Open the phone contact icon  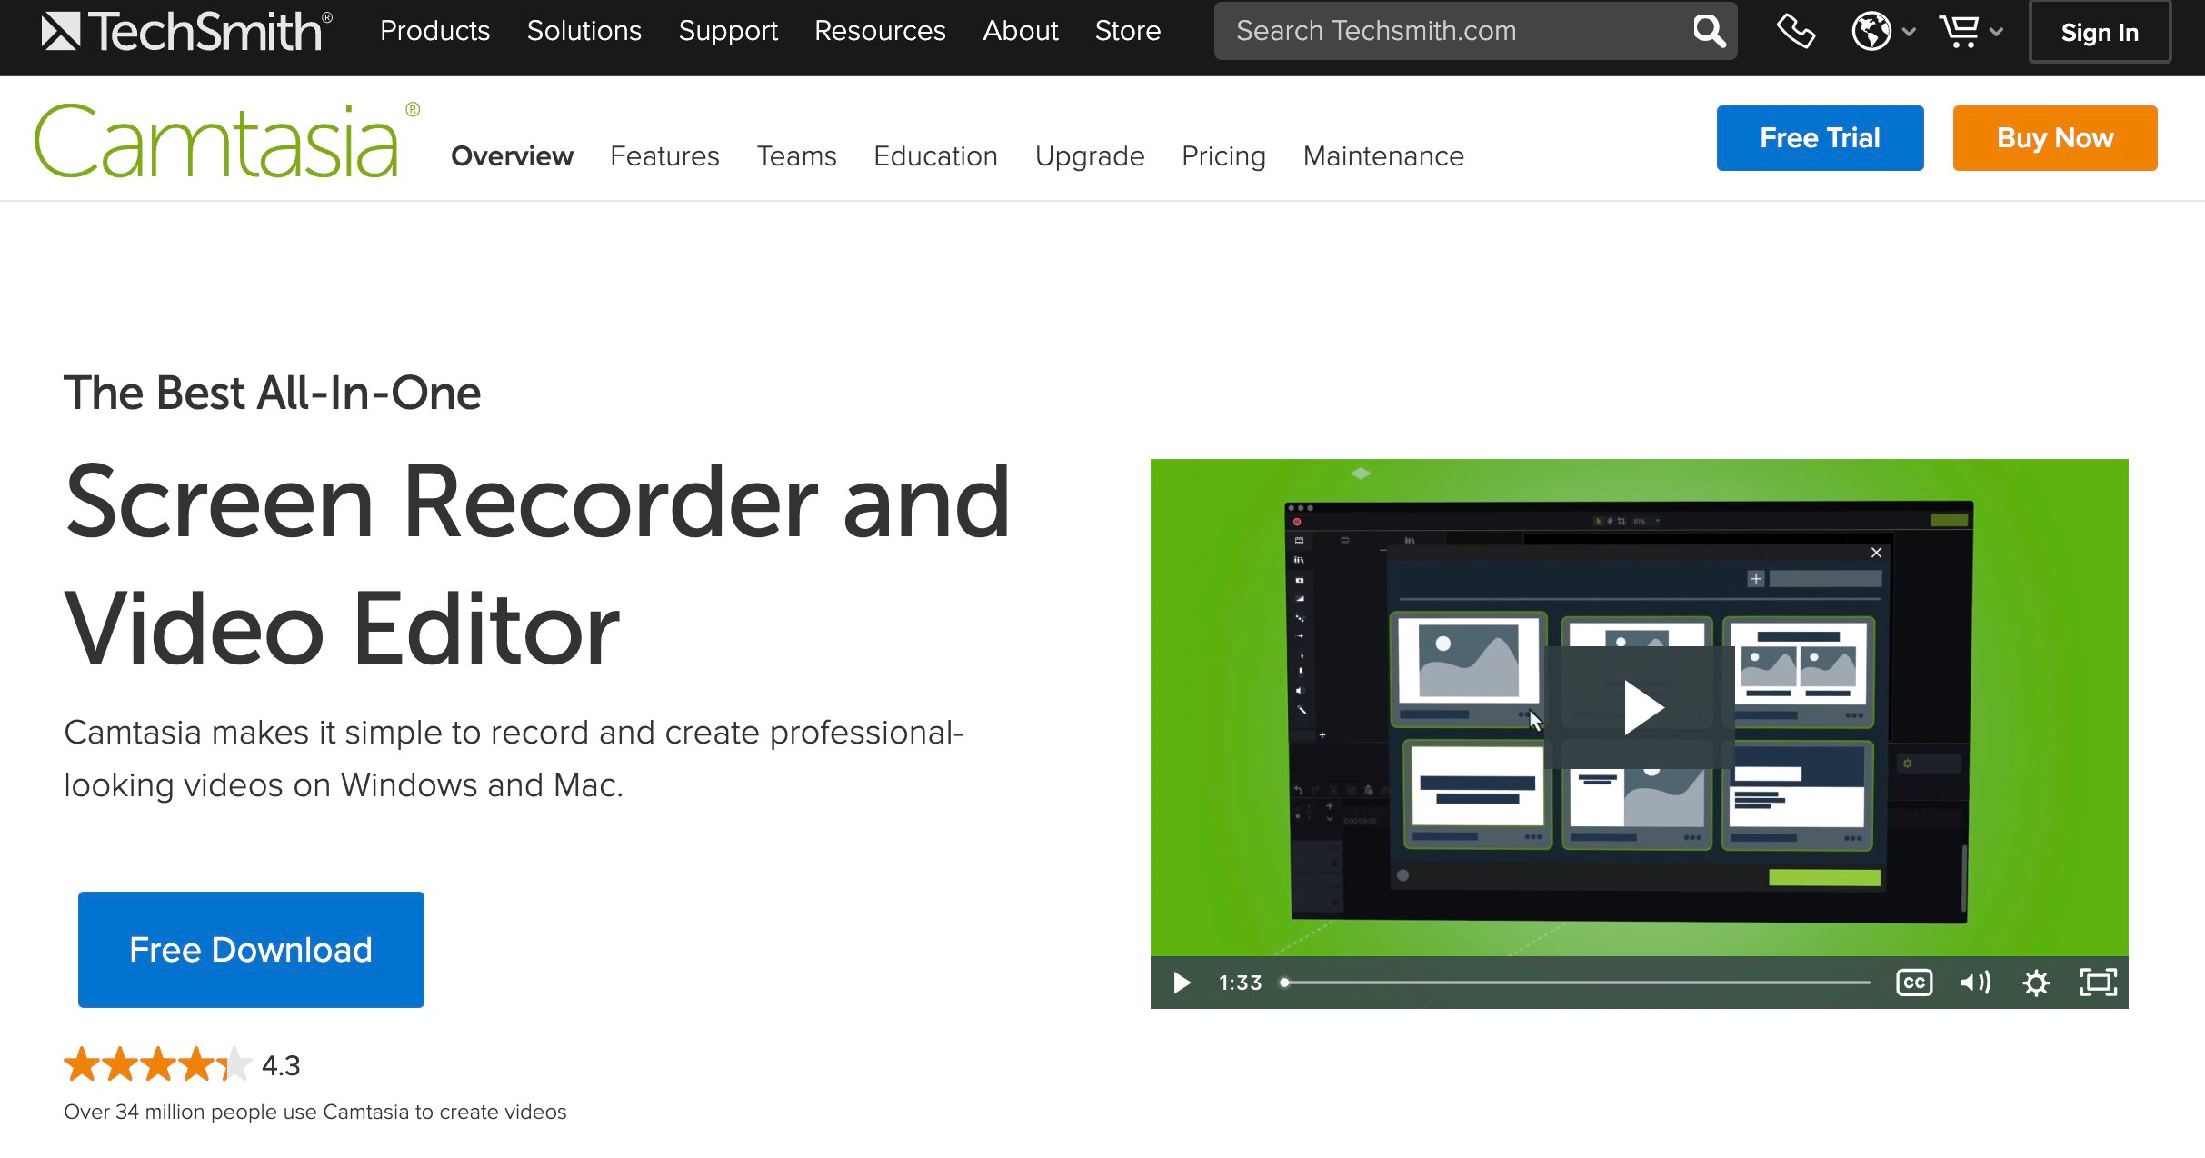[x=1795, y=31]
